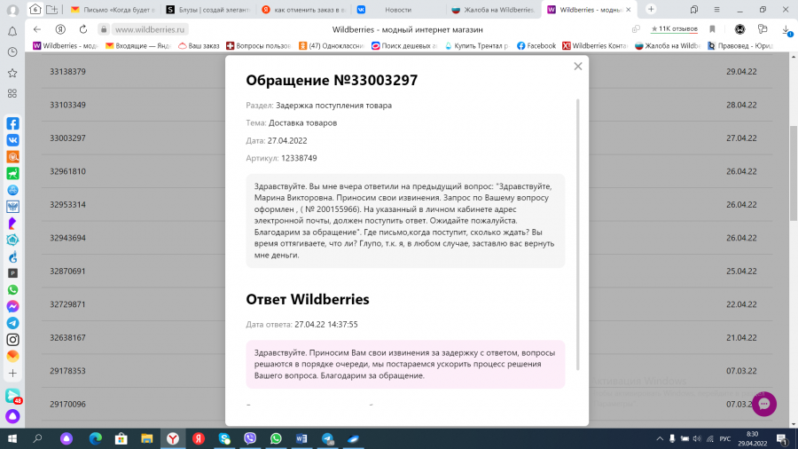The width and height of the screenshot is (798, 449).
Task: Go back to the previous page
Action: (36, 29)
